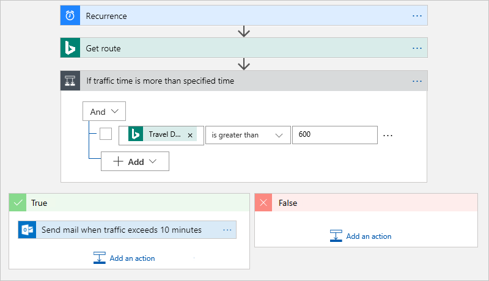
Task: Open the 'is greater than' dropdown
Action: 248,135
